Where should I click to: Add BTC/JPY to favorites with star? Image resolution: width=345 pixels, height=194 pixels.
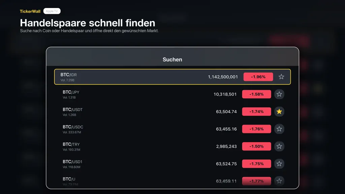[279, 94]
